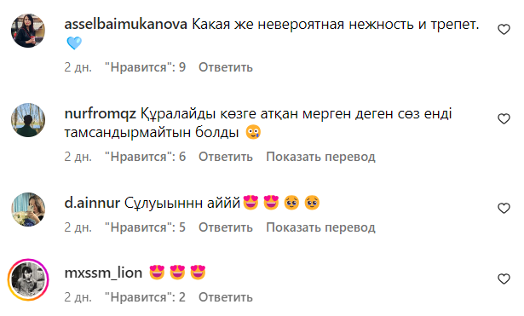View d.ainnur's profile photo
The height and width of the screenshot is (316, 524).
tap(28, 210)
